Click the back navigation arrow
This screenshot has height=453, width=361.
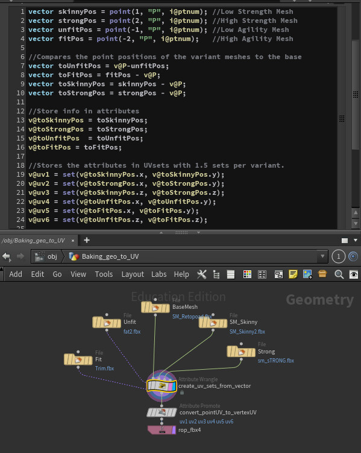[x=7, y=256]
